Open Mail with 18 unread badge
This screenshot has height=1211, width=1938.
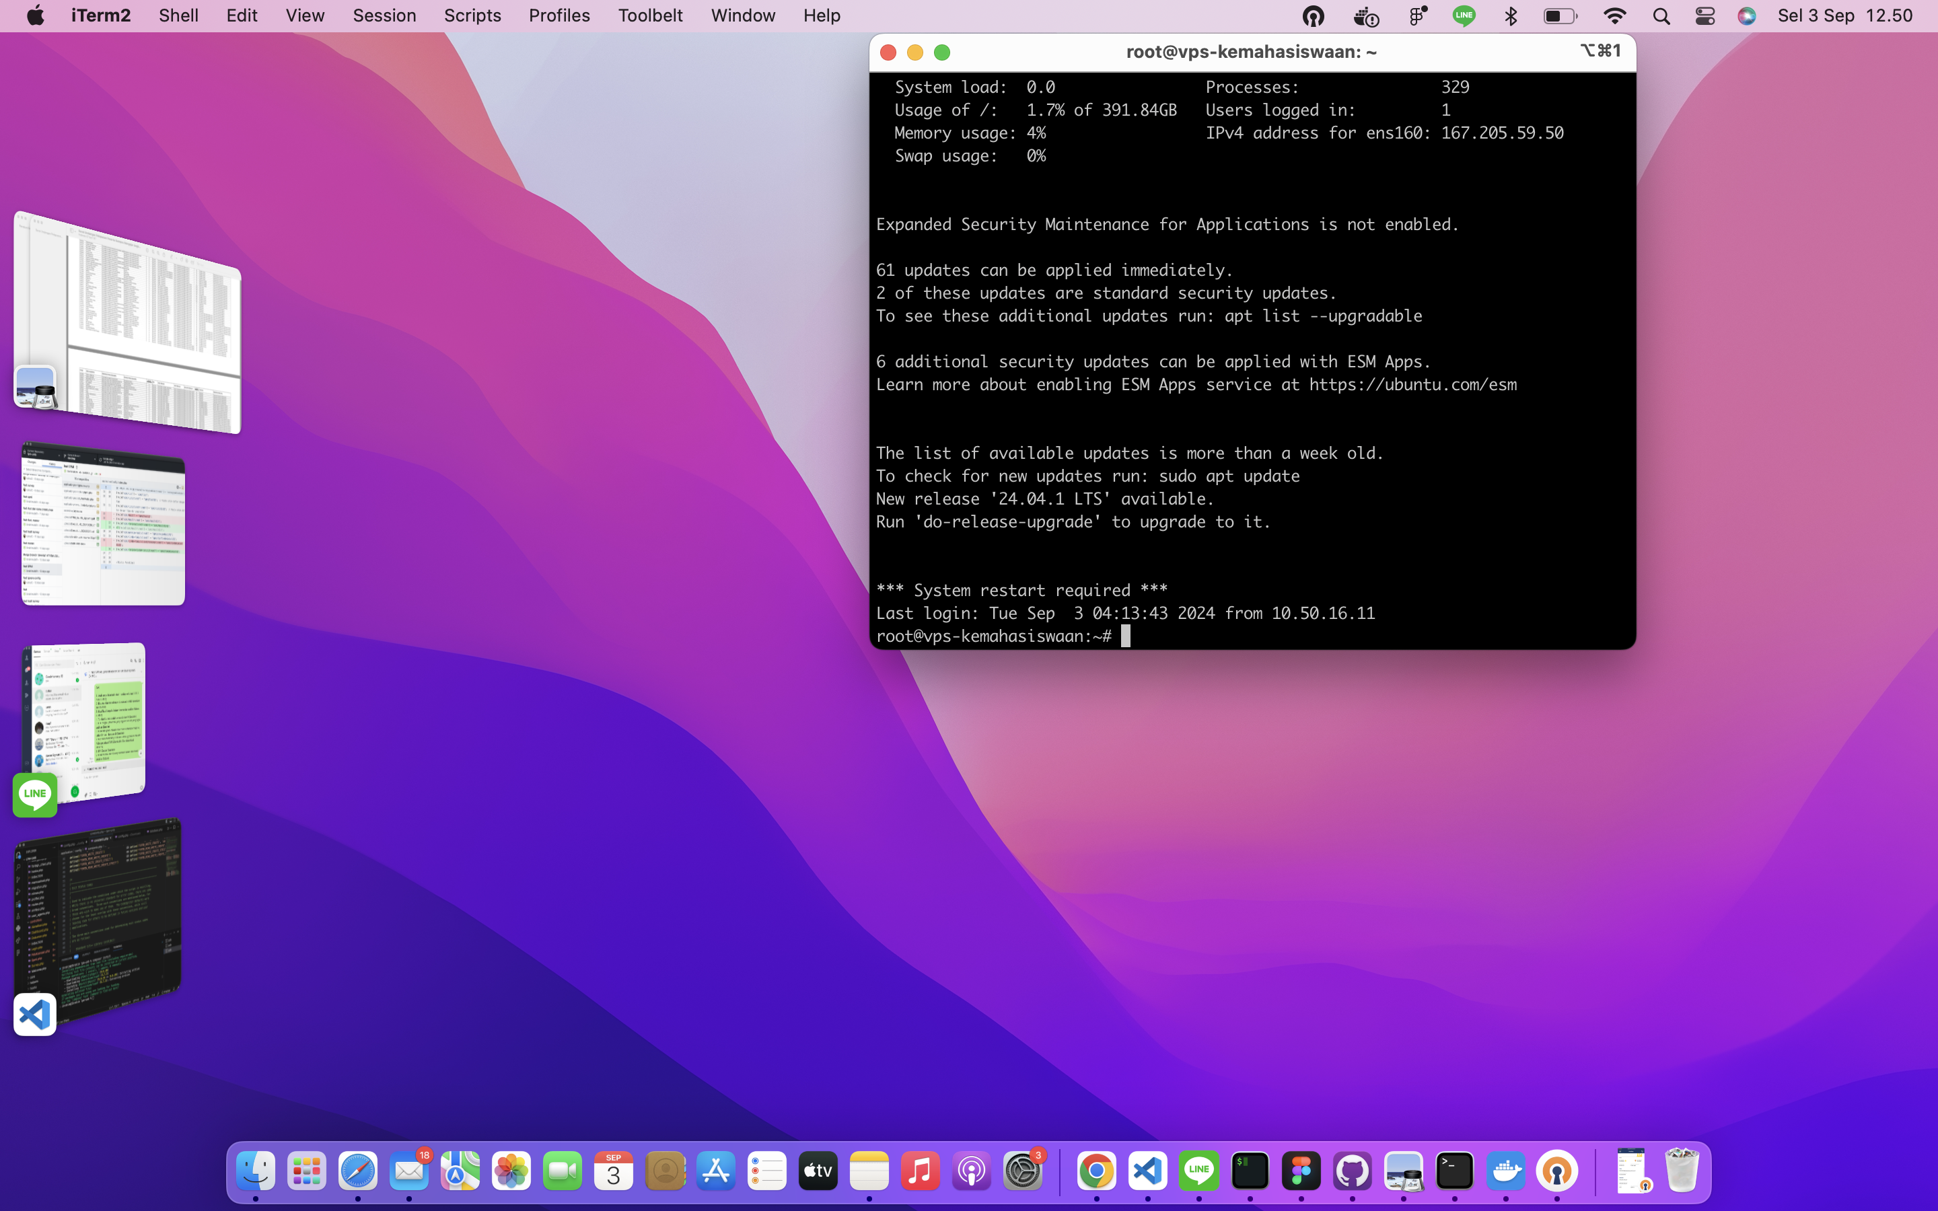409,1171
